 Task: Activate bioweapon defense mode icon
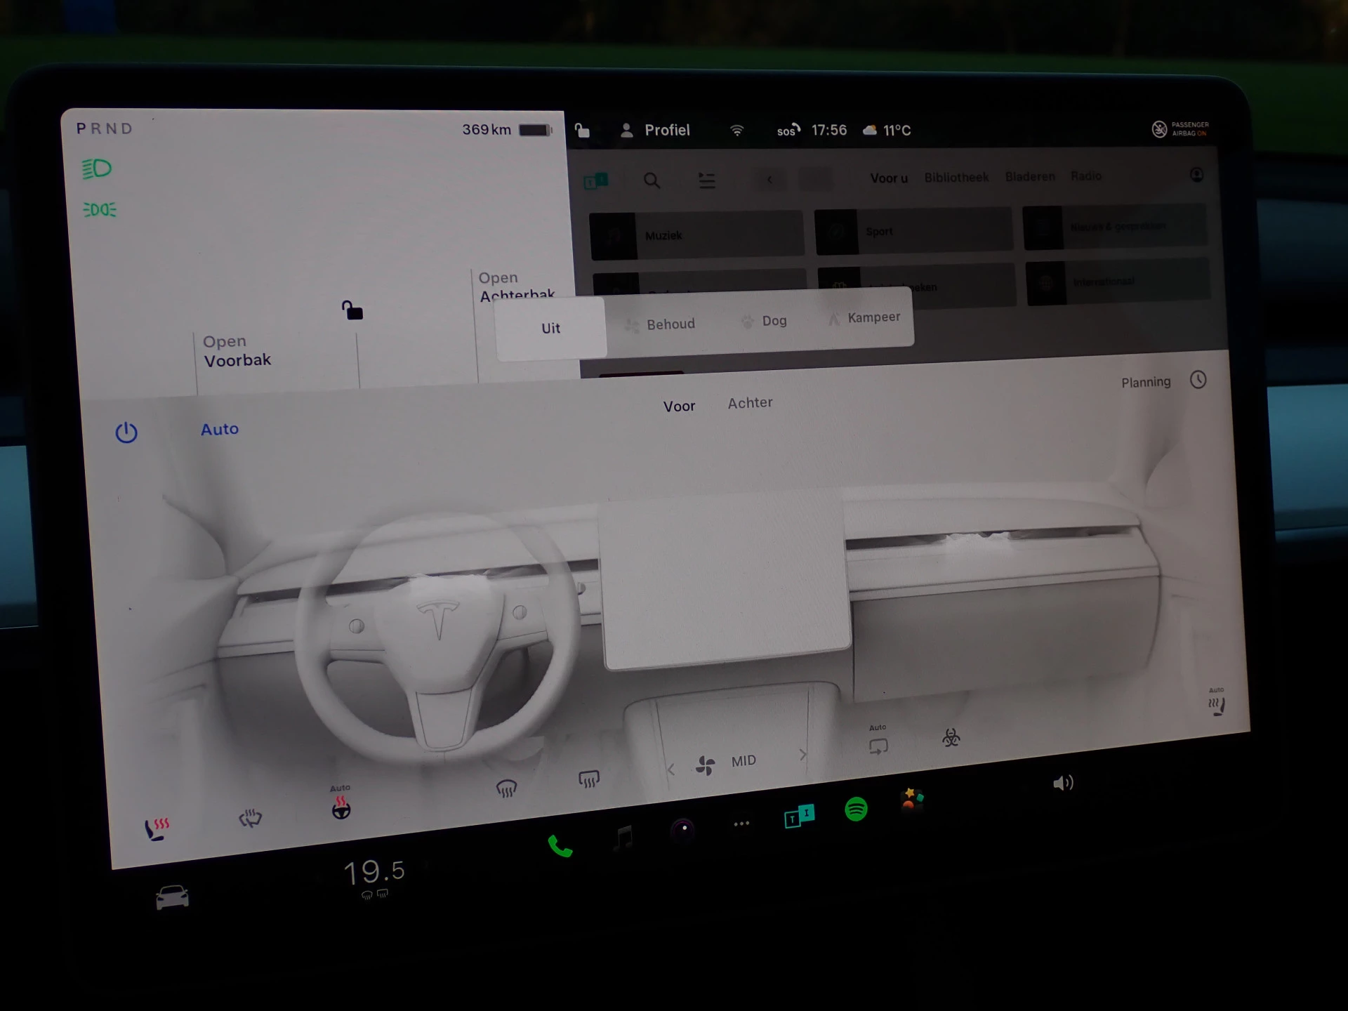(951, 737)
